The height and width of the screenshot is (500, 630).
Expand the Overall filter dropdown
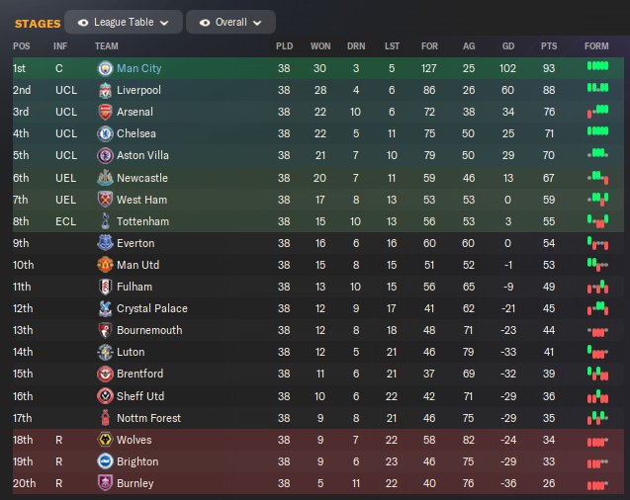click(x=230, y=22)
